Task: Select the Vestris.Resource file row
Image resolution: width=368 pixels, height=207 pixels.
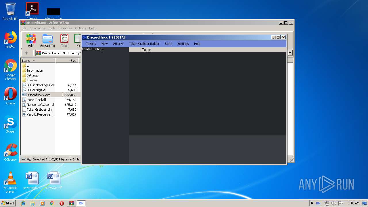Action: click(50, 114)
